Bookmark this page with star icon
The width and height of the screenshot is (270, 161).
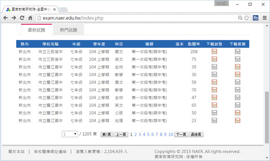coord(247,18)
